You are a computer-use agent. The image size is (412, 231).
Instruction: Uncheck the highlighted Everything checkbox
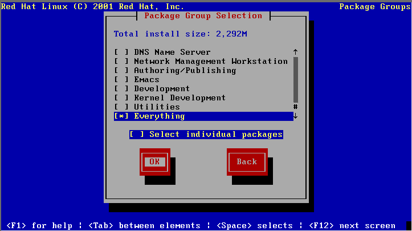point(121,116)
